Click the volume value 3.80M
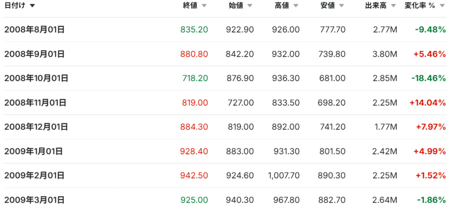 pos(384,54)
